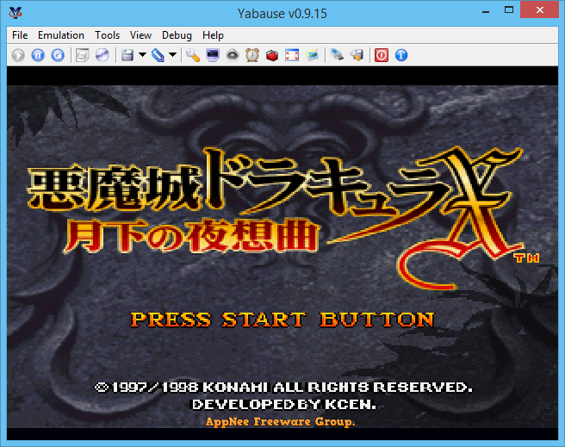The image size is (565, 447).
Task: Open the View menu
Action: tap(140, 35)
